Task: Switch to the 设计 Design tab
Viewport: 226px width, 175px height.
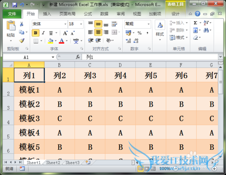Action: (x=175, y=14)
